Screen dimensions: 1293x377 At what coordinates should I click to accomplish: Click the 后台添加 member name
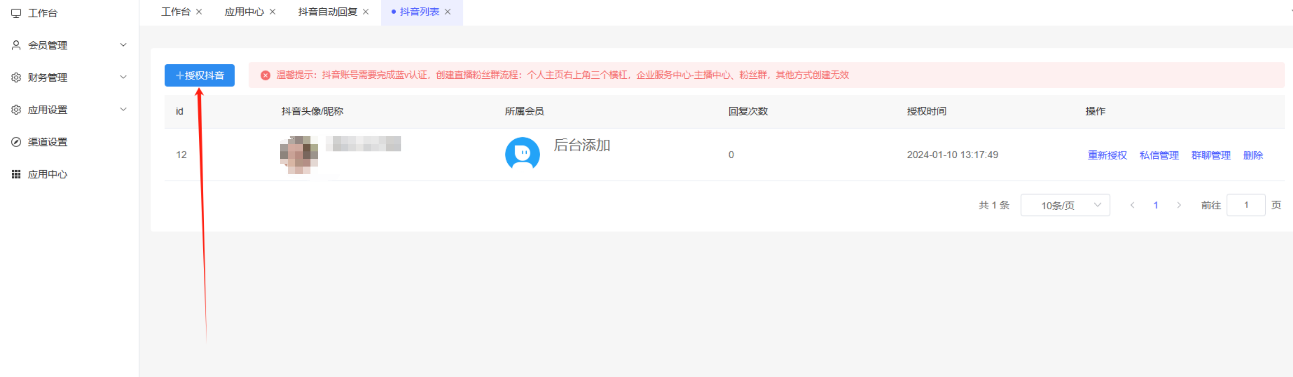(582, 145)
